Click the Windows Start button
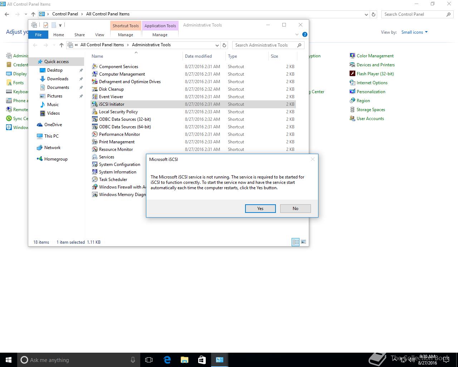The width and height of the screenshot is (458, 367). tap(9, 360)
